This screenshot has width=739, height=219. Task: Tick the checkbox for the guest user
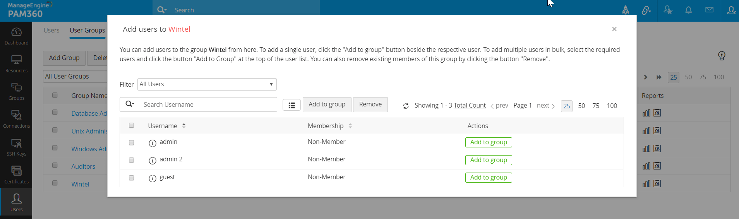[132, 178]
